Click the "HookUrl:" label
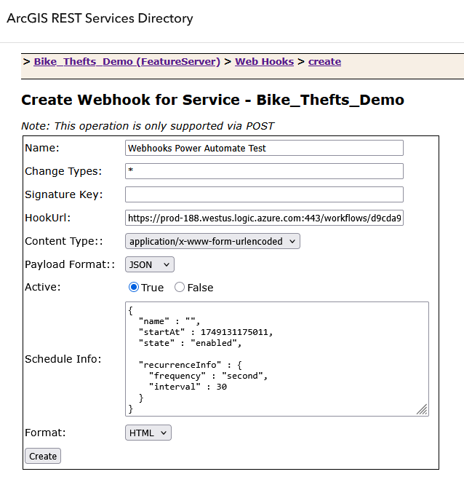 (47, 218)
